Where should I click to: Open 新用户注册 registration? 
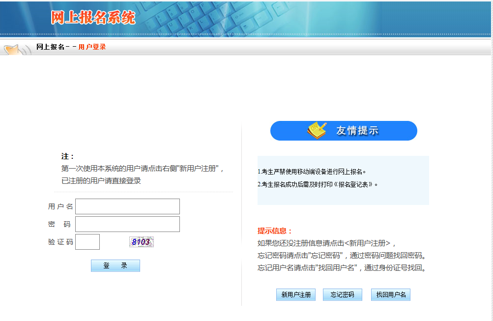coord(296,295)
